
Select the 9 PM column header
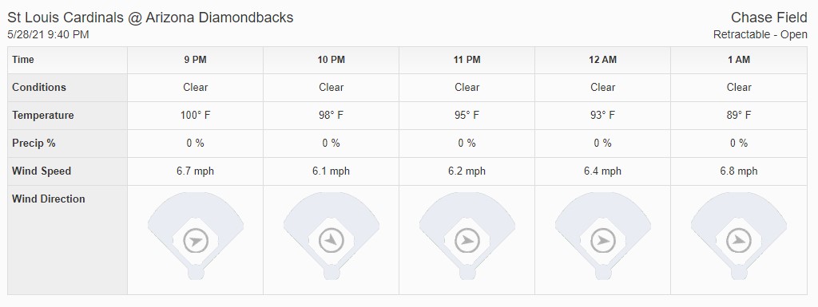[195, 60]
